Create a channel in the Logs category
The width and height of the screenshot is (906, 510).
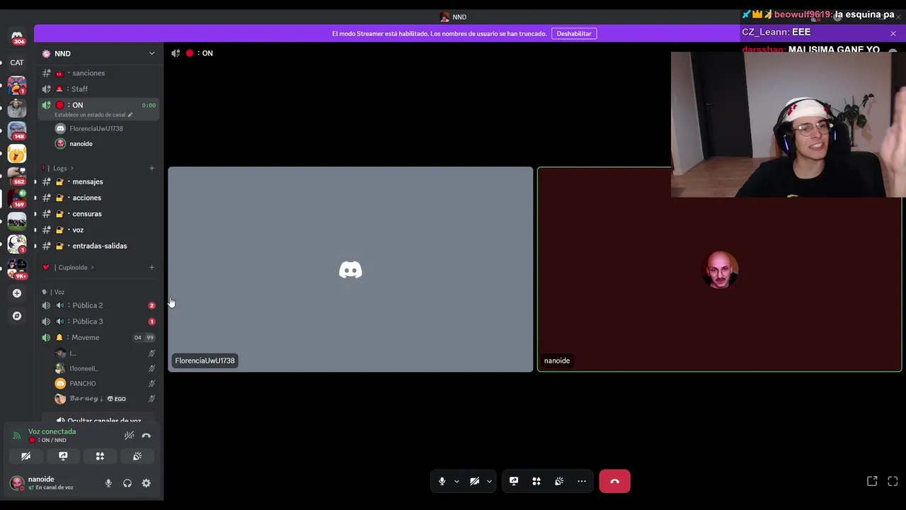[151, 168]
